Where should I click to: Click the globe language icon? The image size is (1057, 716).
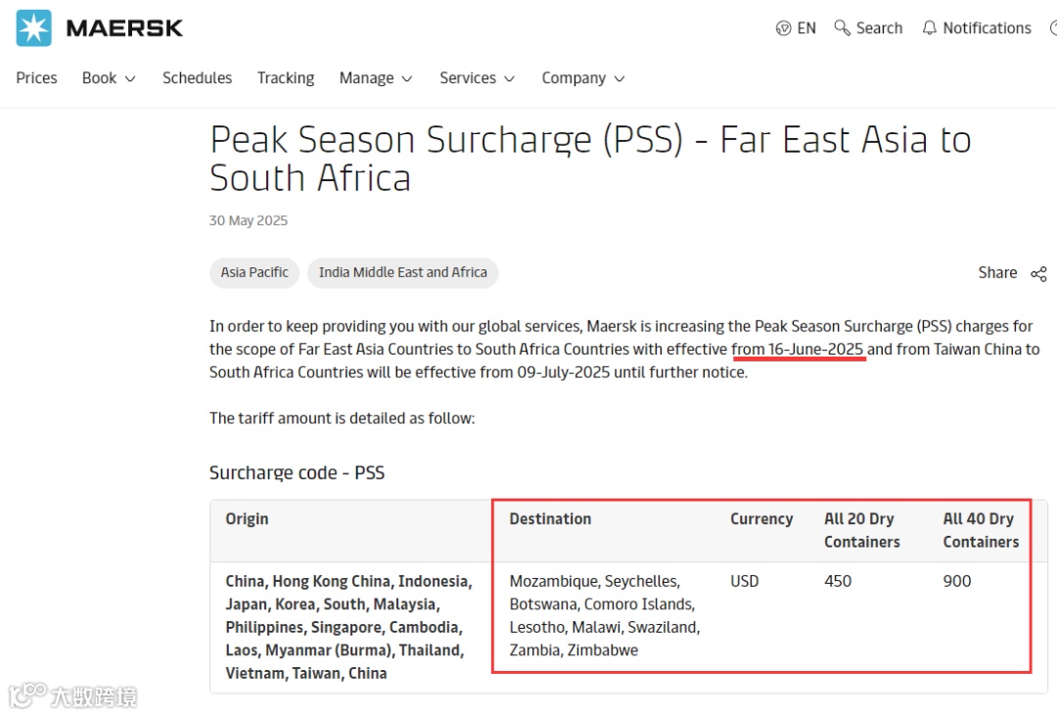point(783,28)
